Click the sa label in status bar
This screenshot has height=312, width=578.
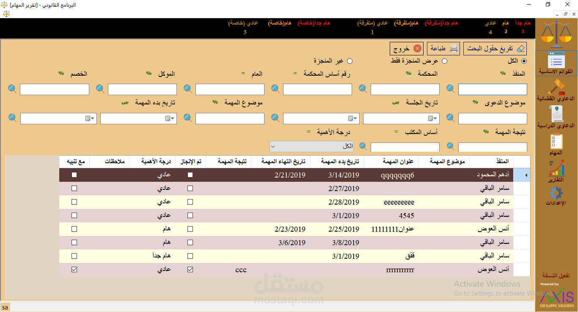point(5,307)
